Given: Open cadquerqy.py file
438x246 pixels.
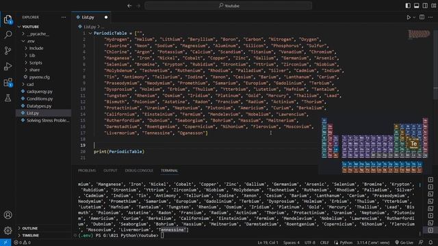Looking at the screenshot, I should point(40,92).
